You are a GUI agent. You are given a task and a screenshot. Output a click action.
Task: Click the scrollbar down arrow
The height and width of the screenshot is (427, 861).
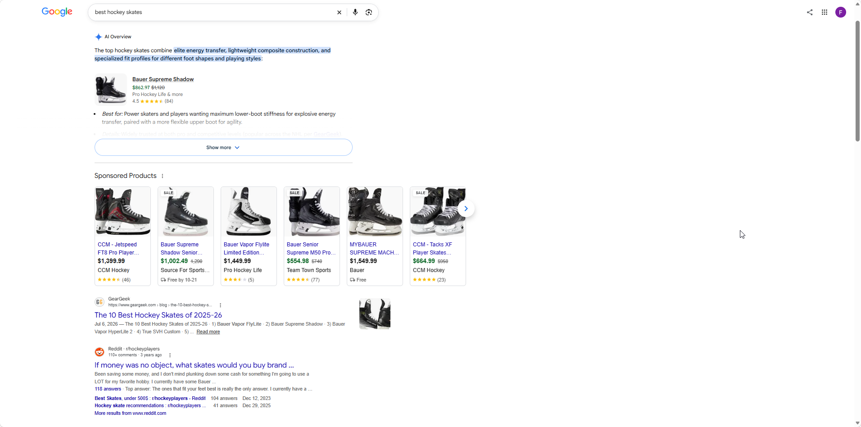pos(857,423)
